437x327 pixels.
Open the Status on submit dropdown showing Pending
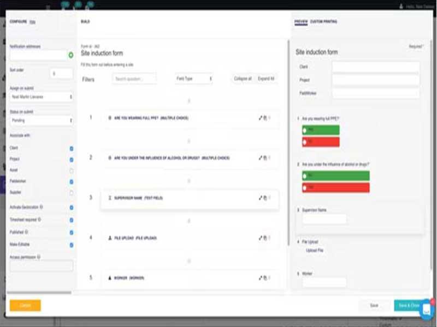(42, 120)
